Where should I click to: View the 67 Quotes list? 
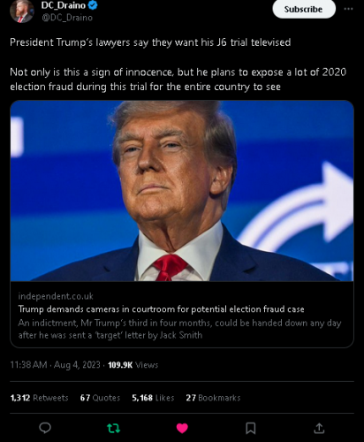(100, 398)
